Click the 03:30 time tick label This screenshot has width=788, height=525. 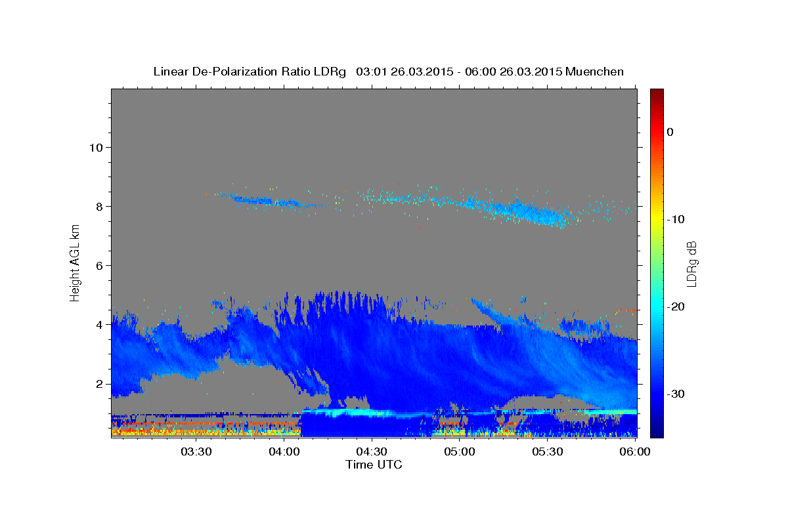point(196,452)
